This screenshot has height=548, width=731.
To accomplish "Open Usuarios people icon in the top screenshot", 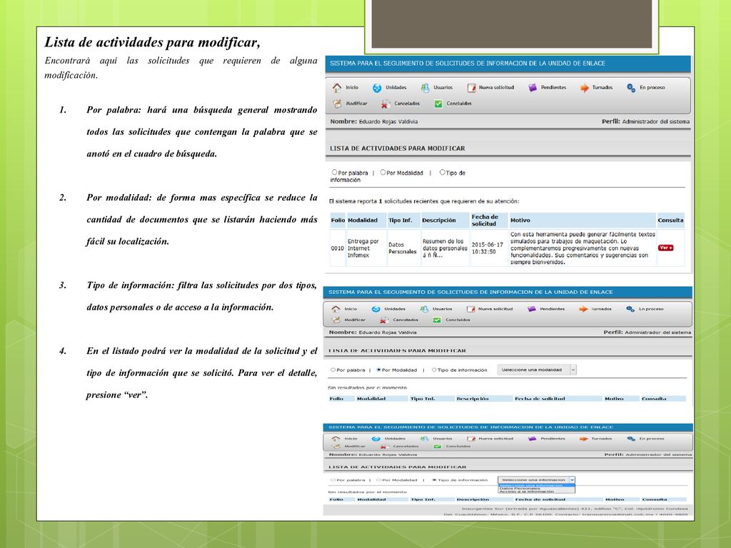I will point(425,88).
